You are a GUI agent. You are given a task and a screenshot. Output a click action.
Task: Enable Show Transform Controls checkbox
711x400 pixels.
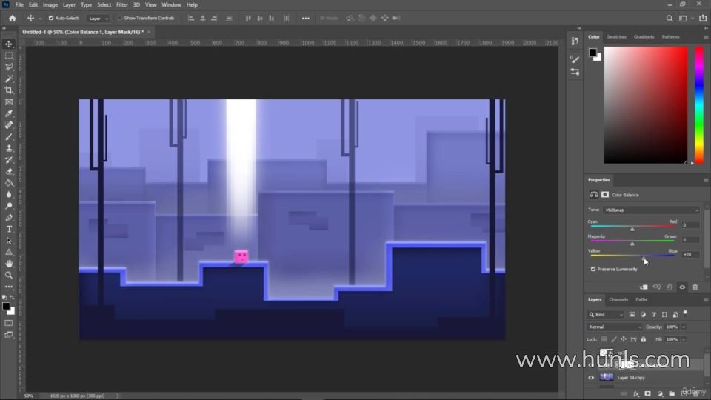coord(120,18)
